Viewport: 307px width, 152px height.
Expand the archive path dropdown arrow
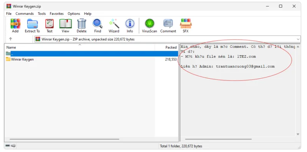[298, 39]
